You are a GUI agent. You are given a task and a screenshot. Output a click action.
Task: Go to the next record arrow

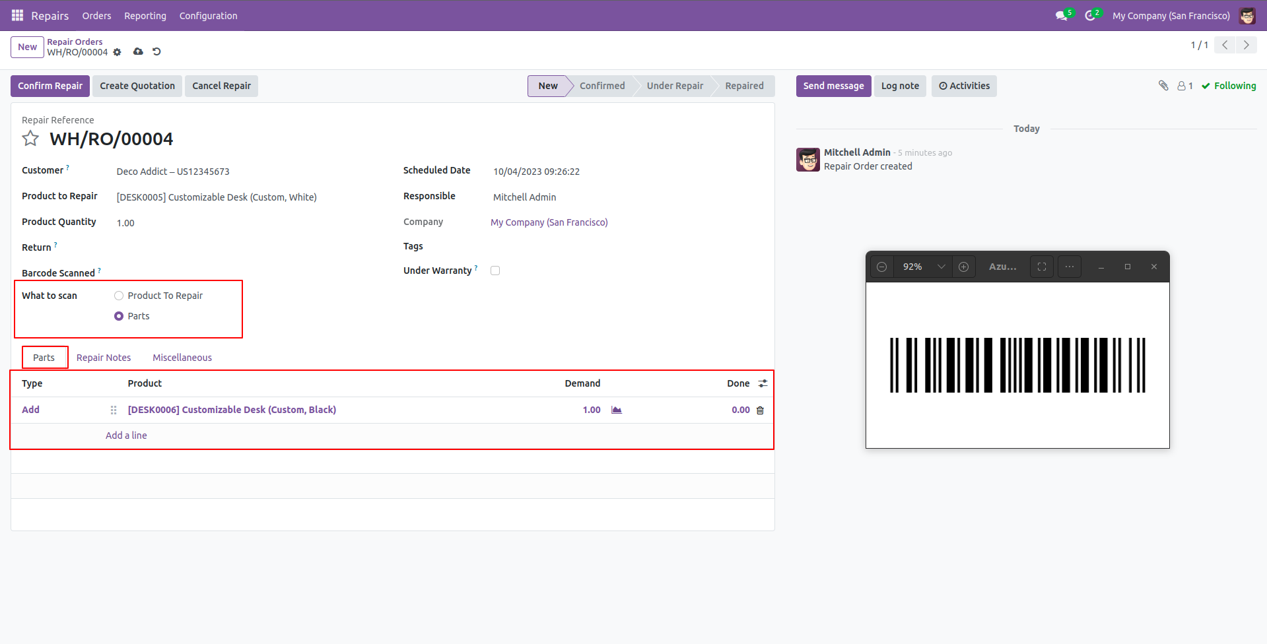coord(1246,45)
